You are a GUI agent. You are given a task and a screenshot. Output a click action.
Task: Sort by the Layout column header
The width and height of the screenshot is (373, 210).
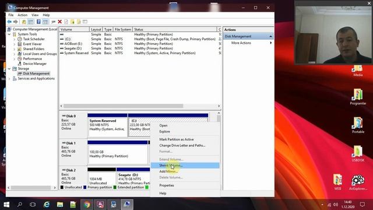96,30
